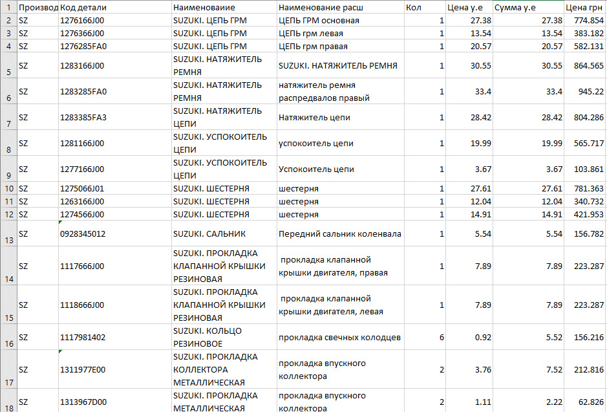Viewport: 607px width, 412px height.
Task: Select cell with part code 1283285FA0
Action: 115,91
